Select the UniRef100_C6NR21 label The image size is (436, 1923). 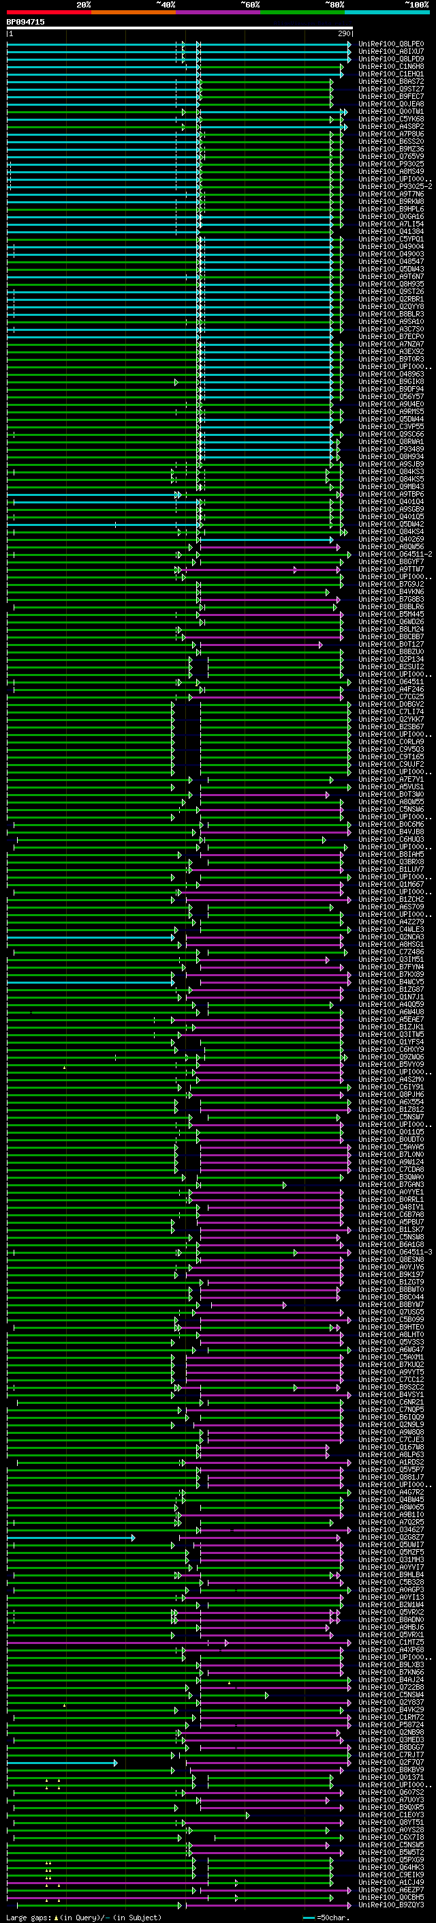[x=390, y=1402]
